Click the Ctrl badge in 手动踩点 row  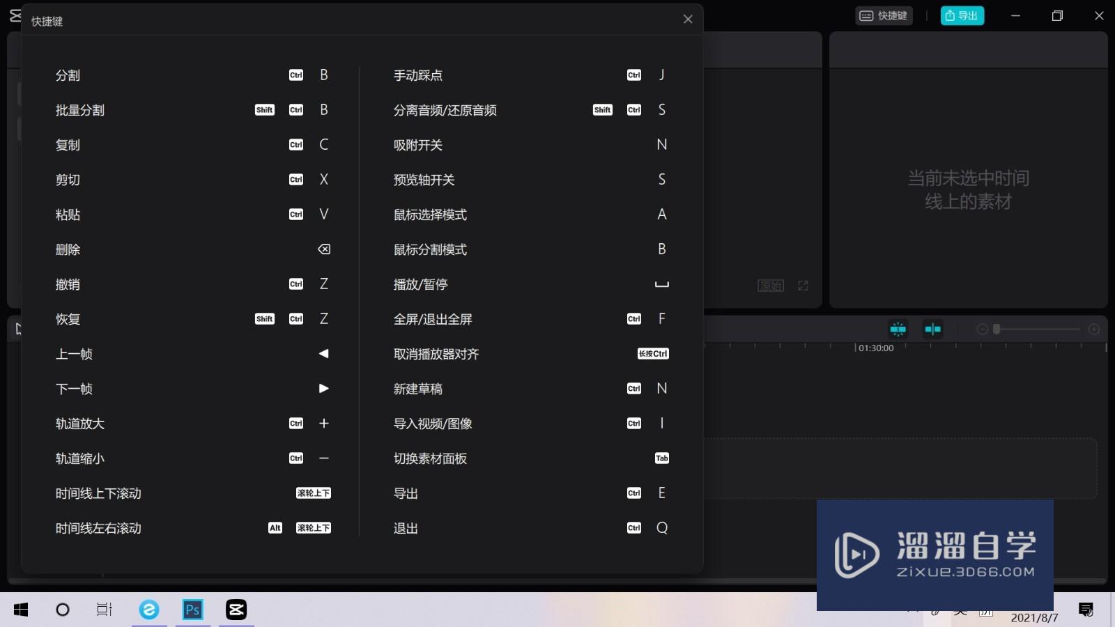click(634, 75)
